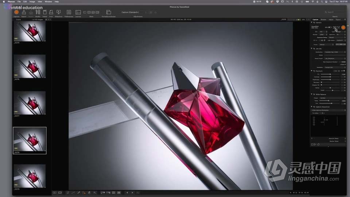Screen dimensions: 350x197
Task: Switch to the Browse tab in the tools panel
Action: point(323,20)
